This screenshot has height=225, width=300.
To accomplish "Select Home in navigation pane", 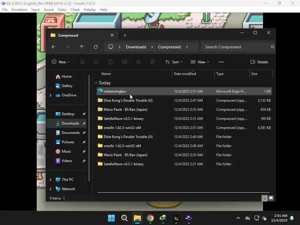I will (x=66, y=76).
